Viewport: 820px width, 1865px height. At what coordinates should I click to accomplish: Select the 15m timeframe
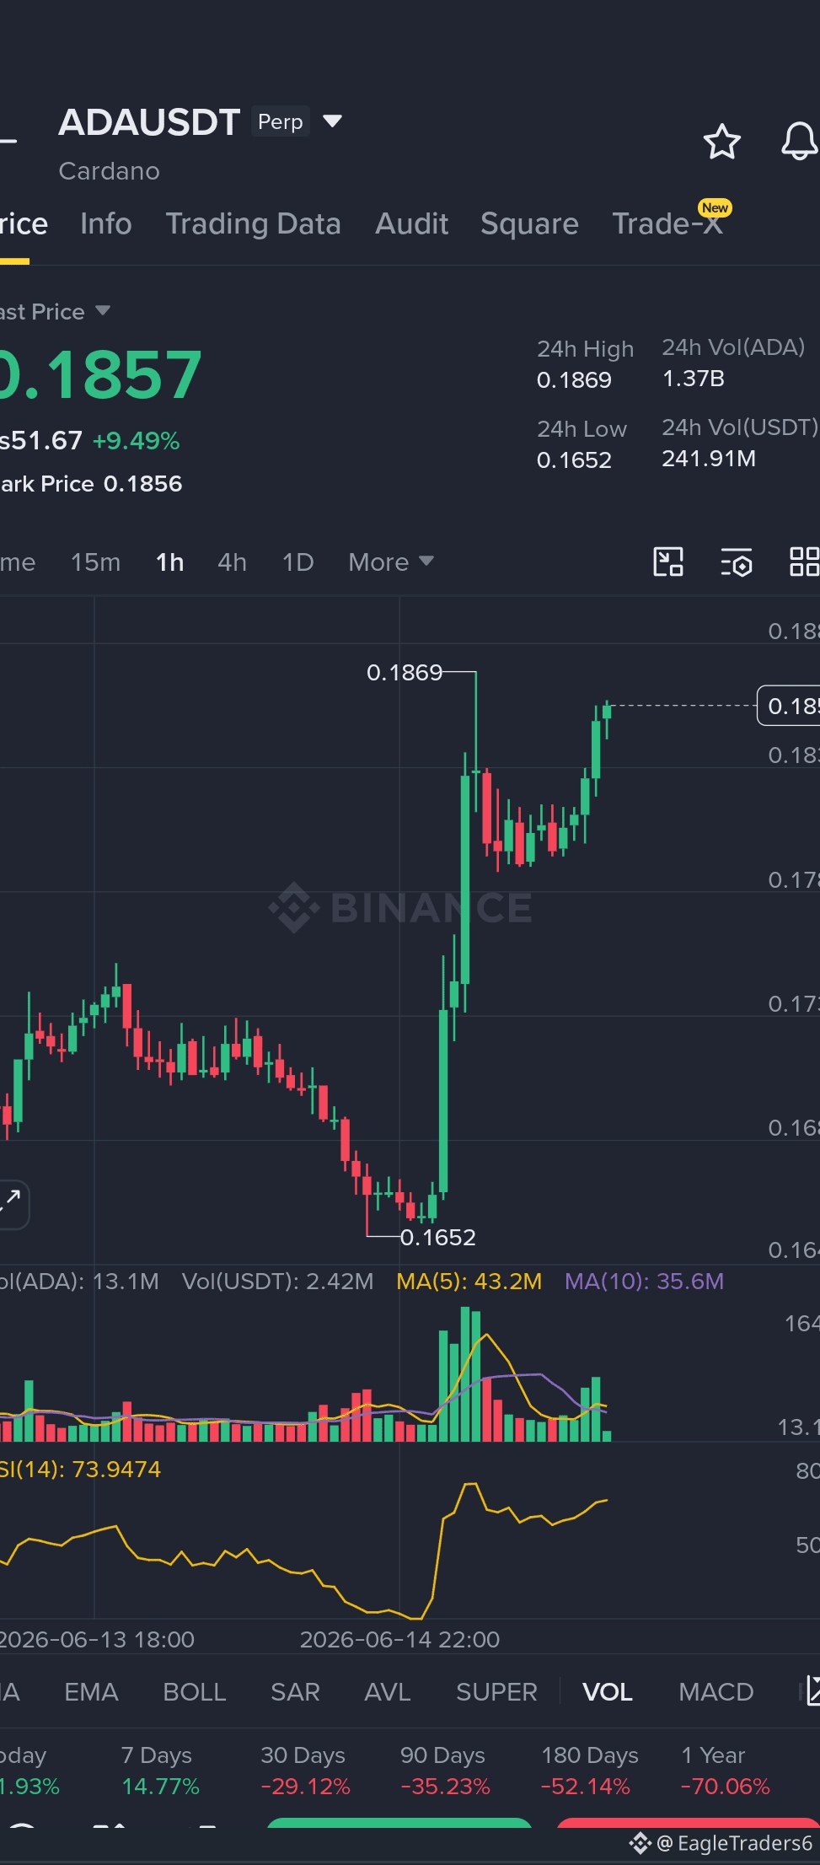tap(95, 562)
